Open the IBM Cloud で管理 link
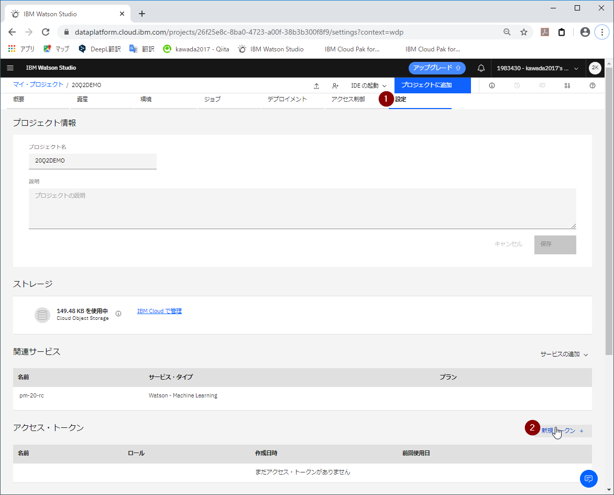This screenshot has width=614, height=495. (159, 311)
